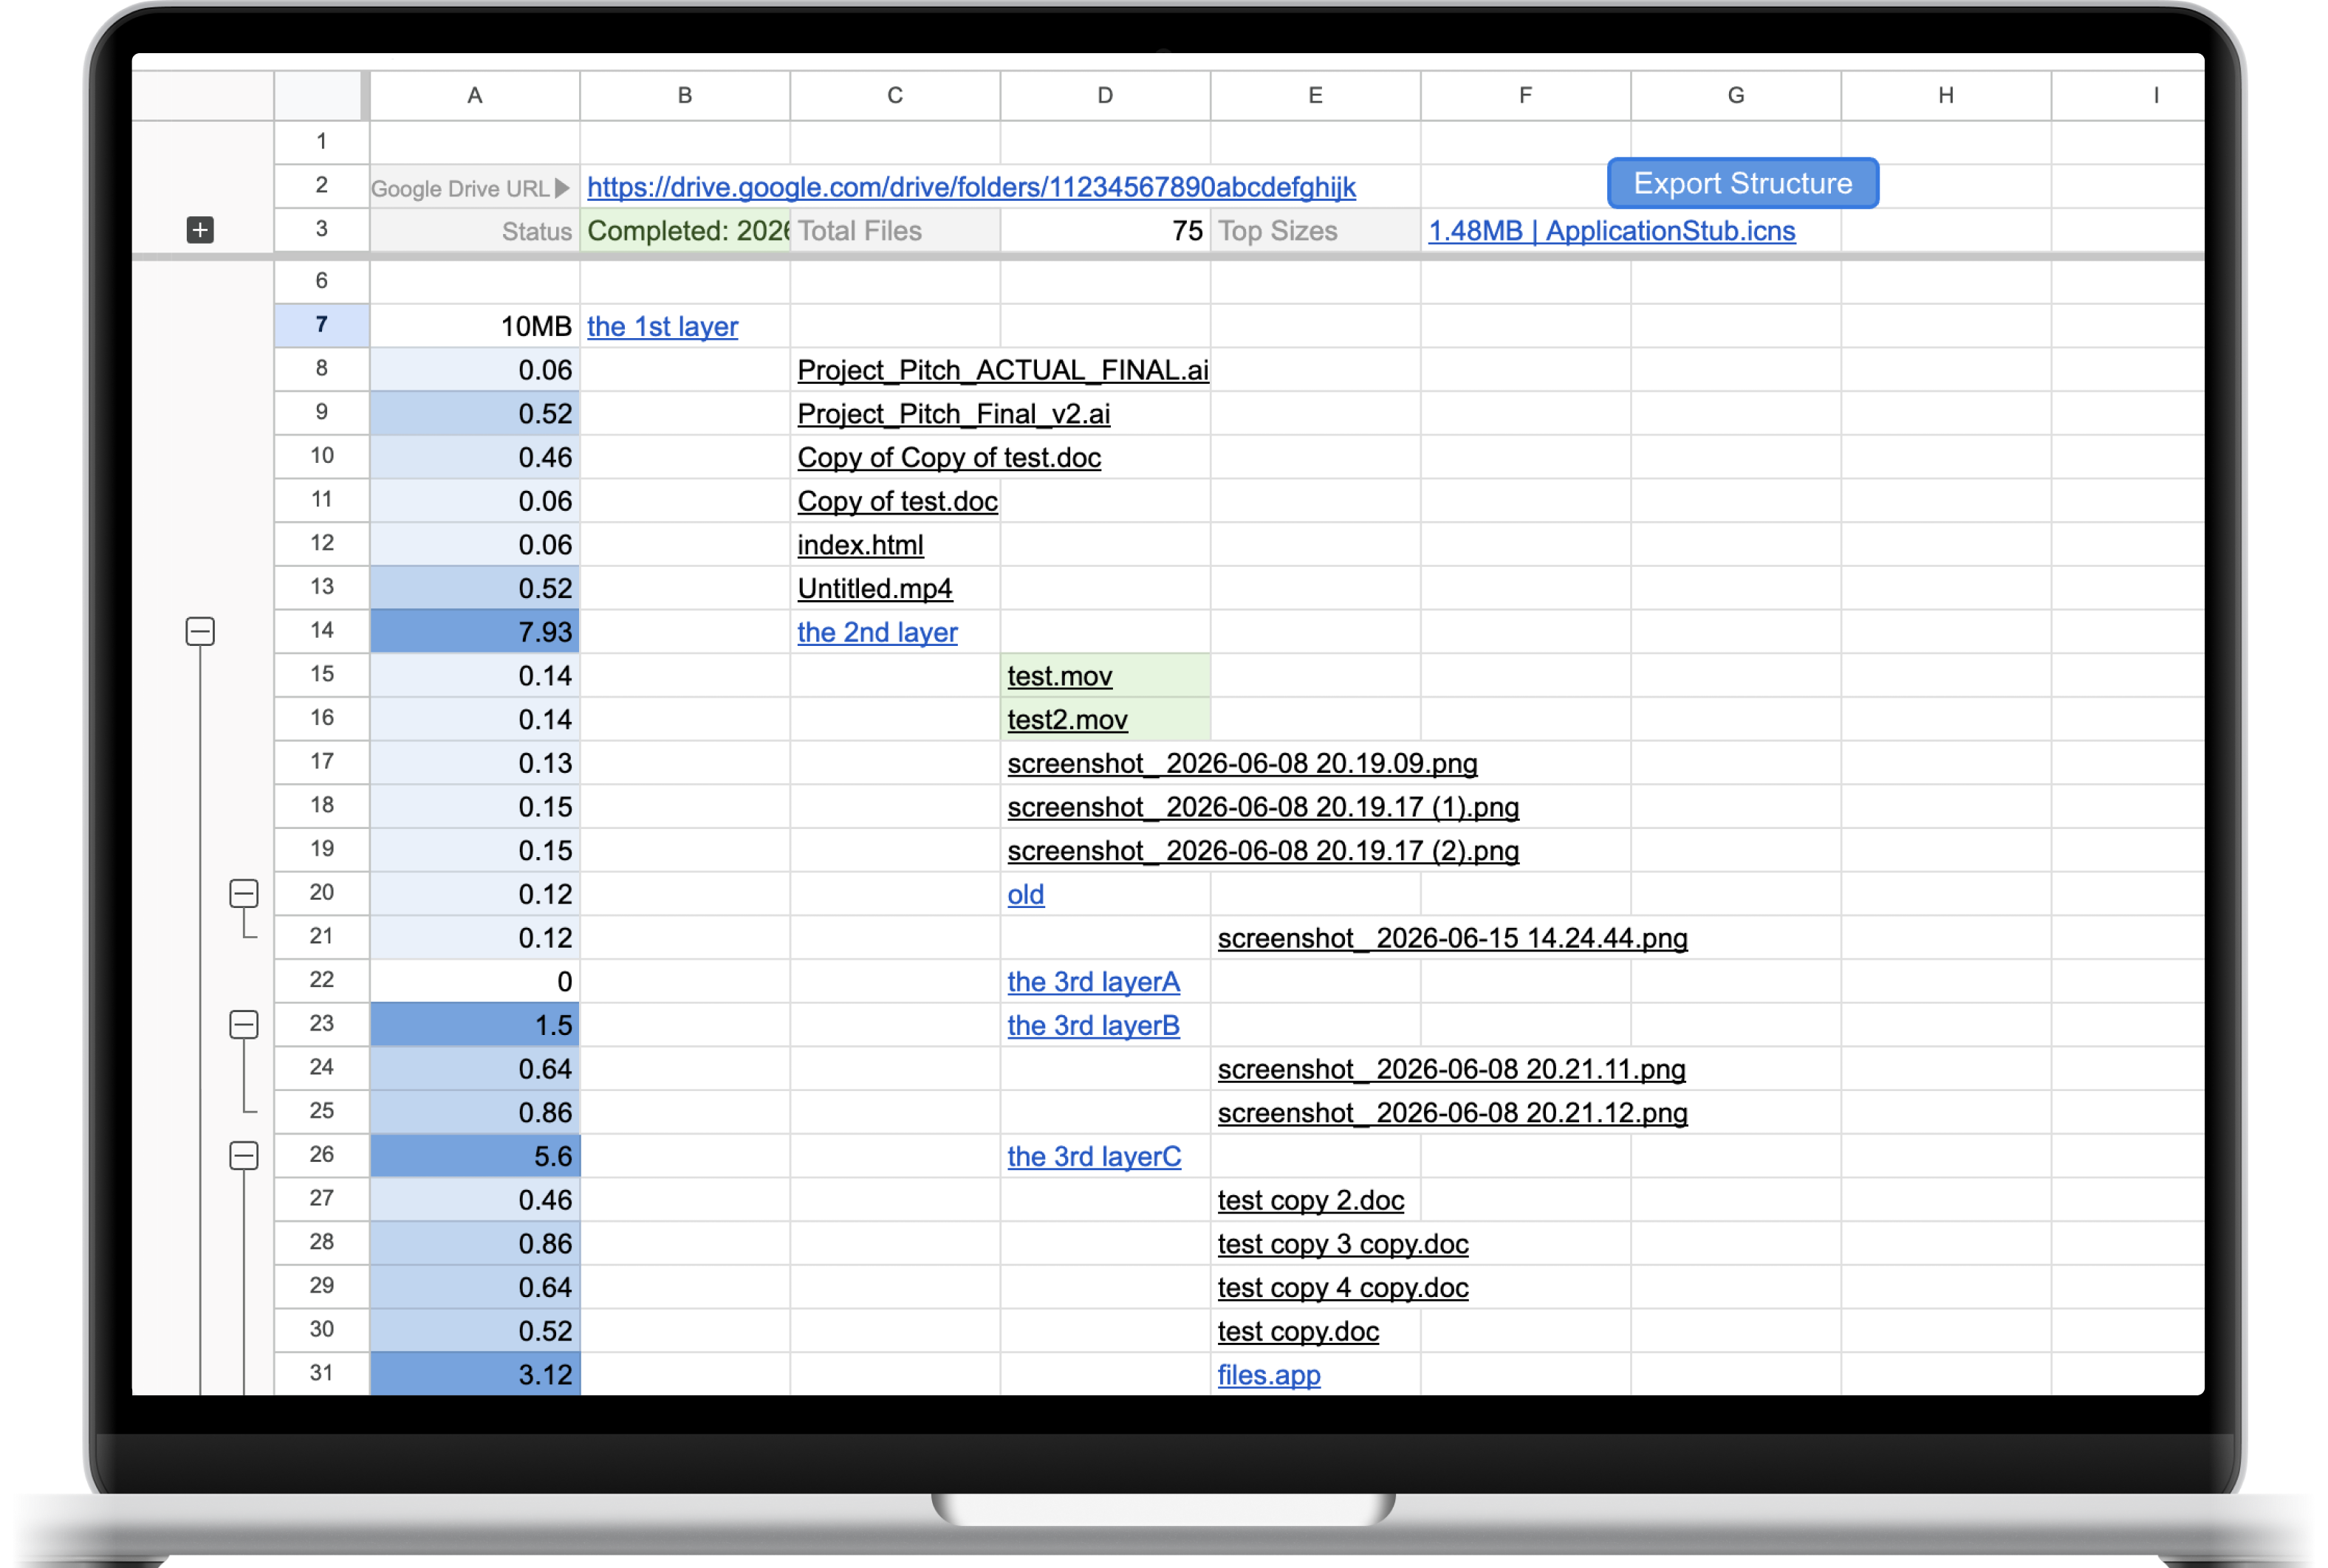The height and width of the screenshot is (1568, 2328).
Task: Select the highlighted test.mov cell
Action: tap(1106, 676)
